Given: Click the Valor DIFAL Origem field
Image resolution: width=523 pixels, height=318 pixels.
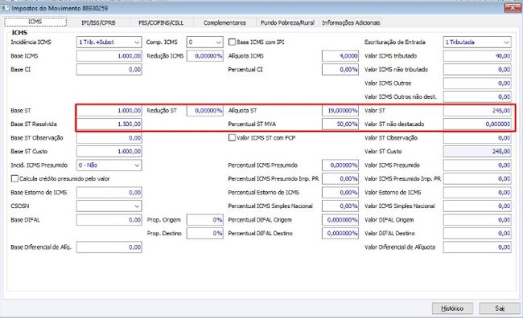Looking at the screenshot, I should [477, 220].
